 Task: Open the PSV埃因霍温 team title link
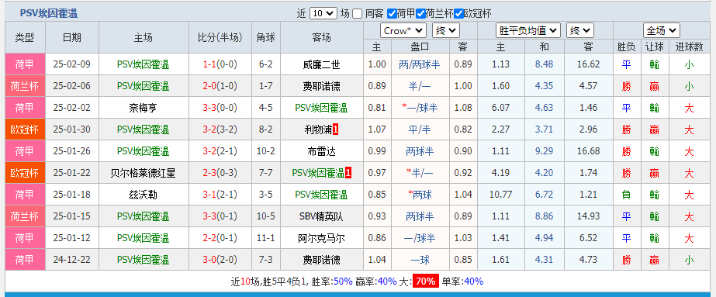click(x=49, y=14)
